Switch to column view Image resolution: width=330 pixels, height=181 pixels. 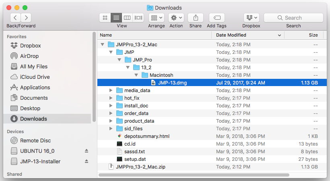point(127,18)
